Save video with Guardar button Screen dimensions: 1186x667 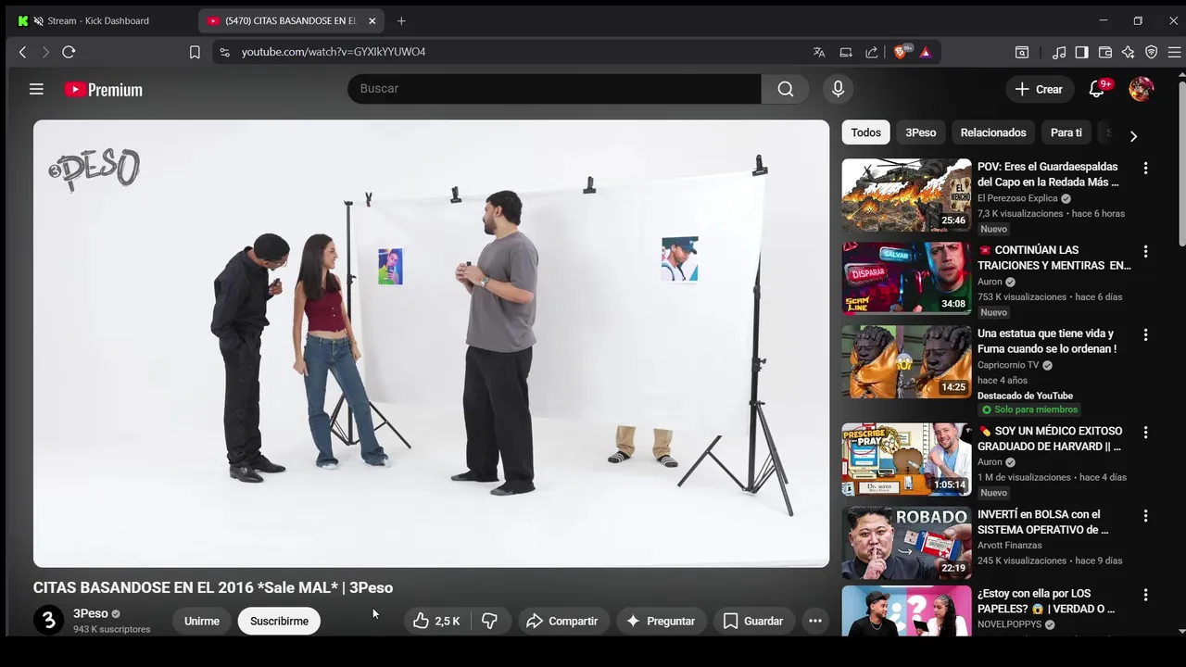click(x=753, y=621)
